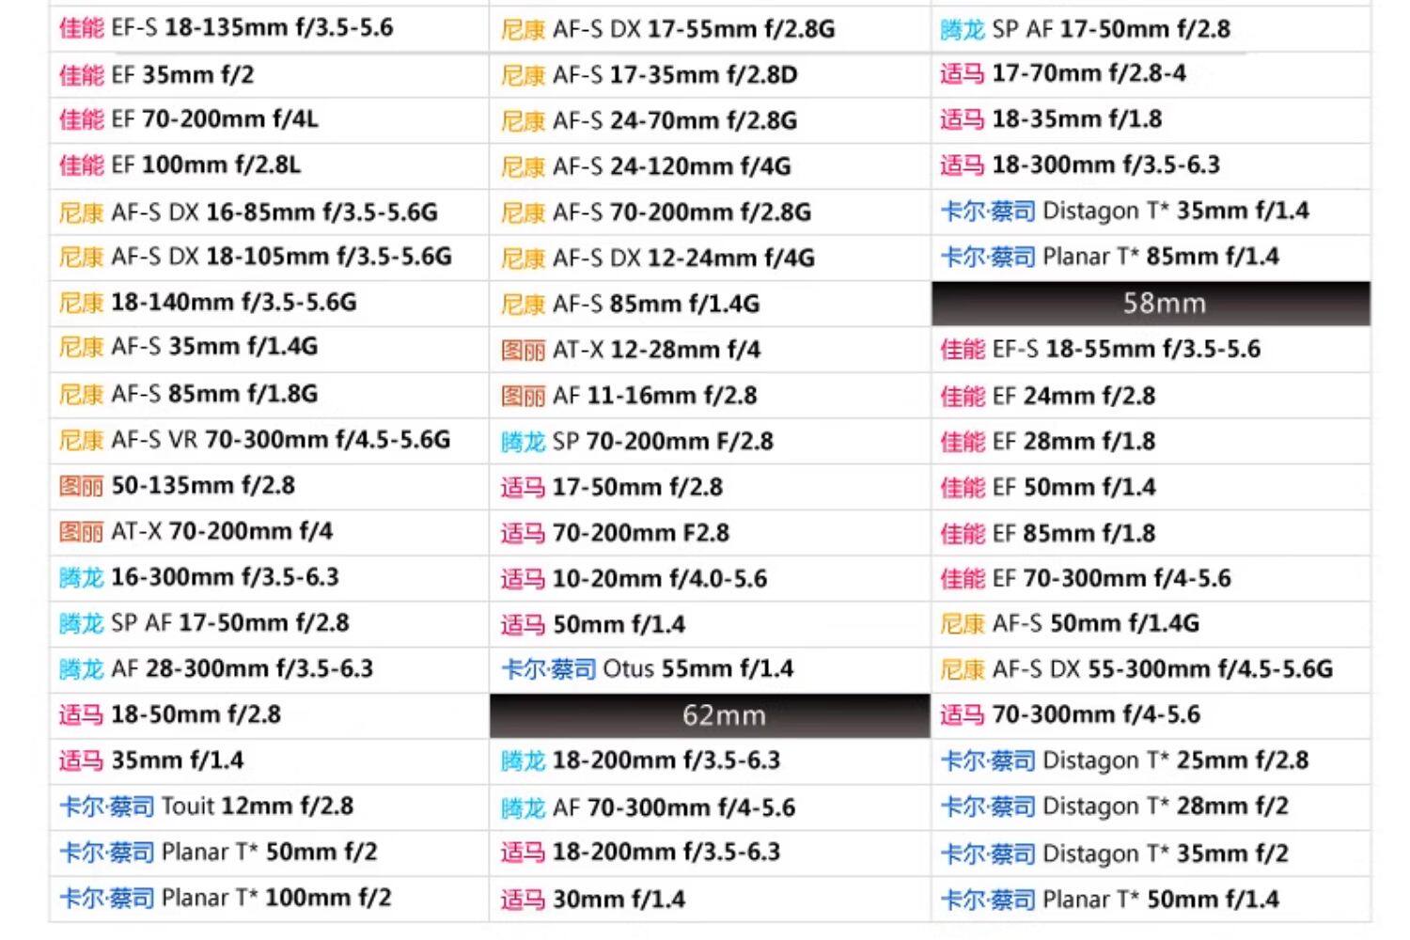Select 尼康 AF-S DX 12-24mm f/4G
The image size is (1410, 940).
click(x=710, y=258)
